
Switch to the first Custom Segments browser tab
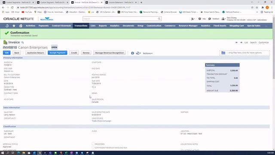click(18, 3)
